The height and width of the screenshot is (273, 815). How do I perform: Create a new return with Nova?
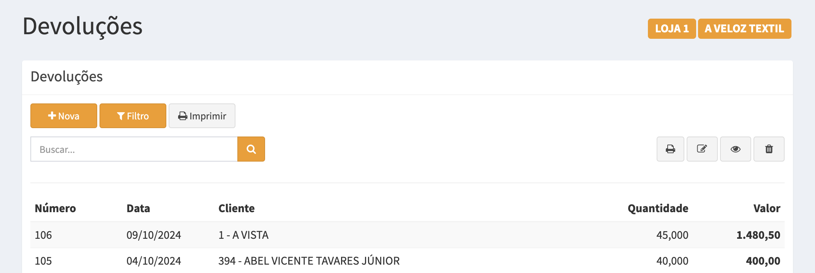[64, 116]
